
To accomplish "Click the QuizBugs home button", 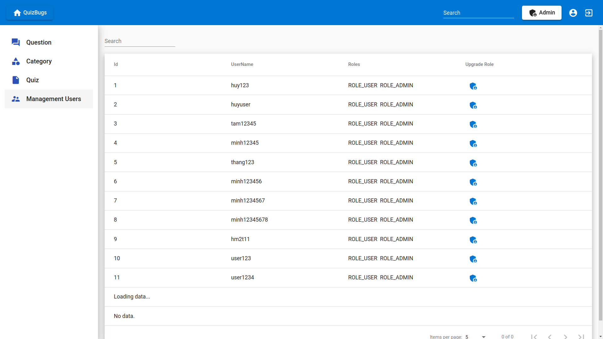I will click(30, 13).
